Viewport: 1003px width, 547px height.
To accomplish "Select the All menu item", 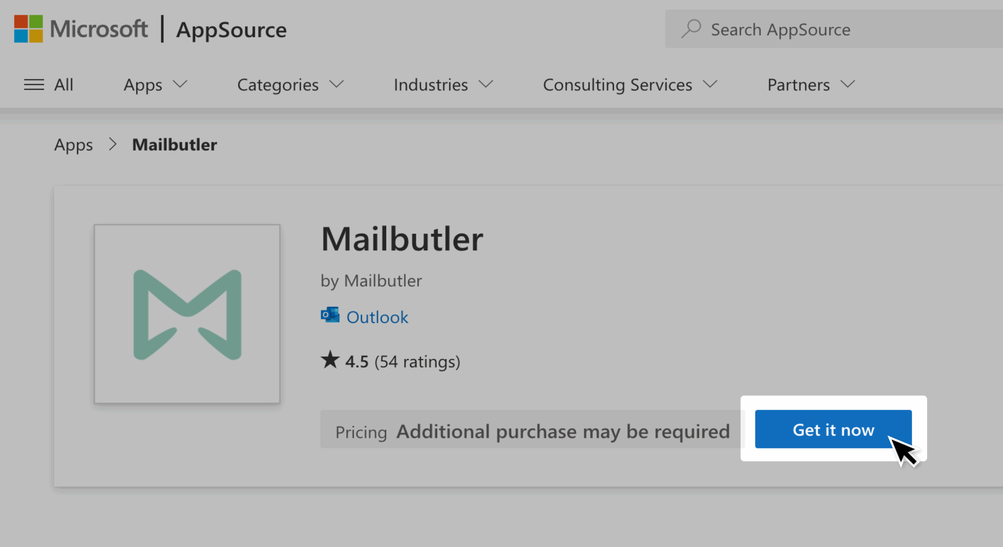I will click(63, 85).
